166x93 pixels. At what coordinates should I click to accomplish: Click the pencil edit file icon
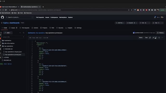coord(153,38)
